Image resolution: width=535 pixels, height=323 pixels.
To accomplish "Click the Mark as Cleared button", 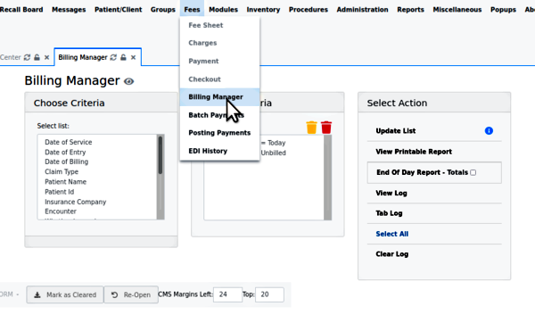I will point(65,294).
